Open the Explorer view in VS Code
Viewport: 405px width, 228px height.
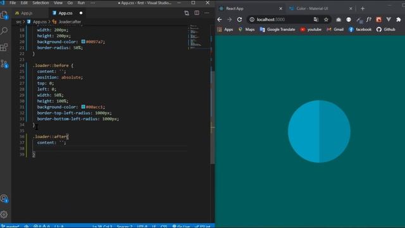(x=4, y=15)
